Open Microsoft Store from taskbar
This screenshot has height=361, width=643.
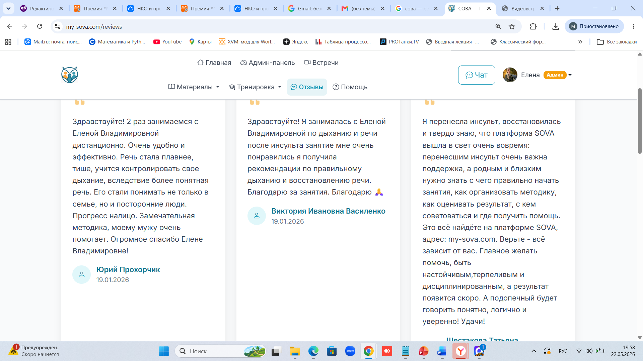pos(332,351)
